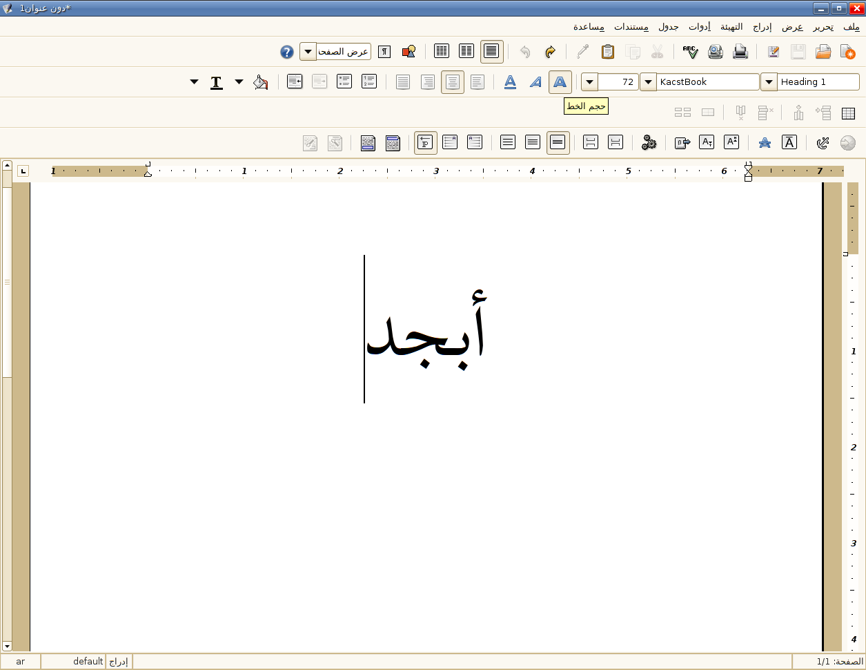
Task: Open the مساعدة (Help) menu
Action: 589,27
